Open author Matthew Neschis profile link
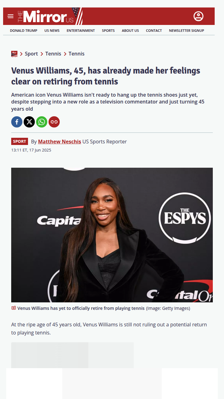Viewport: 224px width, 399px height. tap(59, 142)
